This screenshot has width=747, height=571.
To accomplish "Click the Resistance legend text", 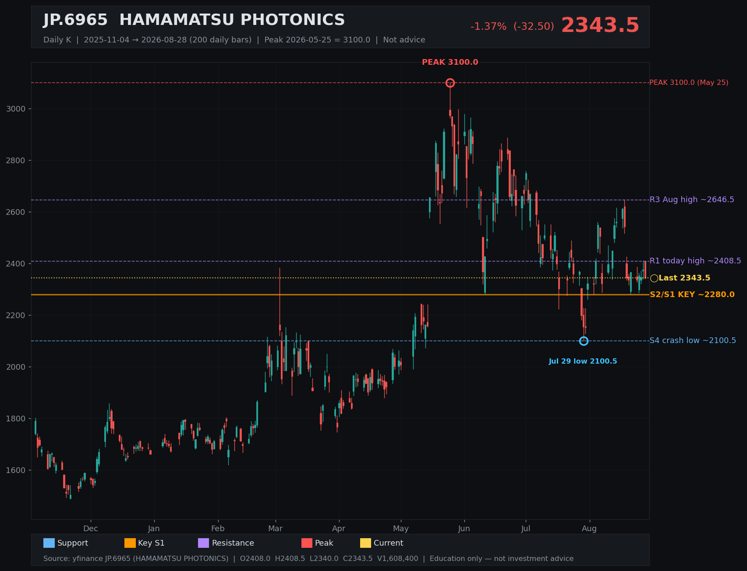I will [233, 543].
